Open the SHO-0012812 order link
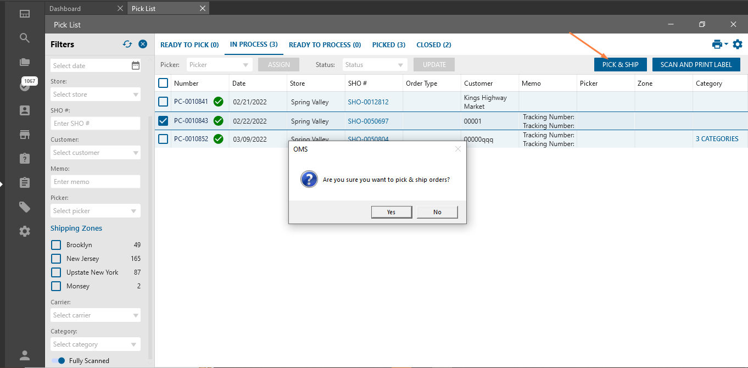 pos(368,102)
